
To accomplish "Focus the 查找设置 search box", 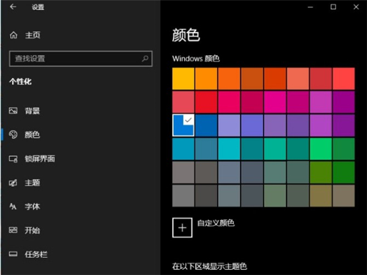I will pyautogui.click(x=81, y=59).
